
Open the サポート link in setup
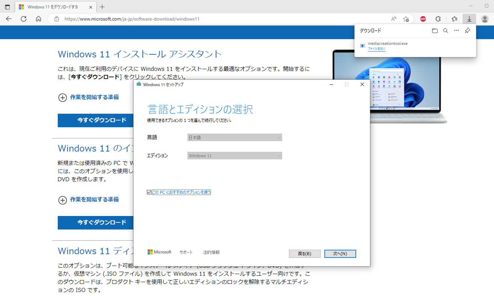click(186, 252)
